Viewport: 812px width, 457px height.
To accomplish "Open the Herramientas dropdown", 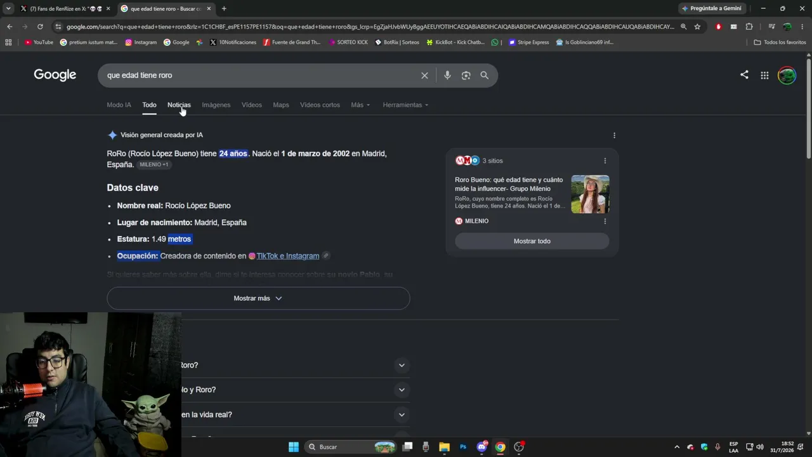I will (405, 105).
